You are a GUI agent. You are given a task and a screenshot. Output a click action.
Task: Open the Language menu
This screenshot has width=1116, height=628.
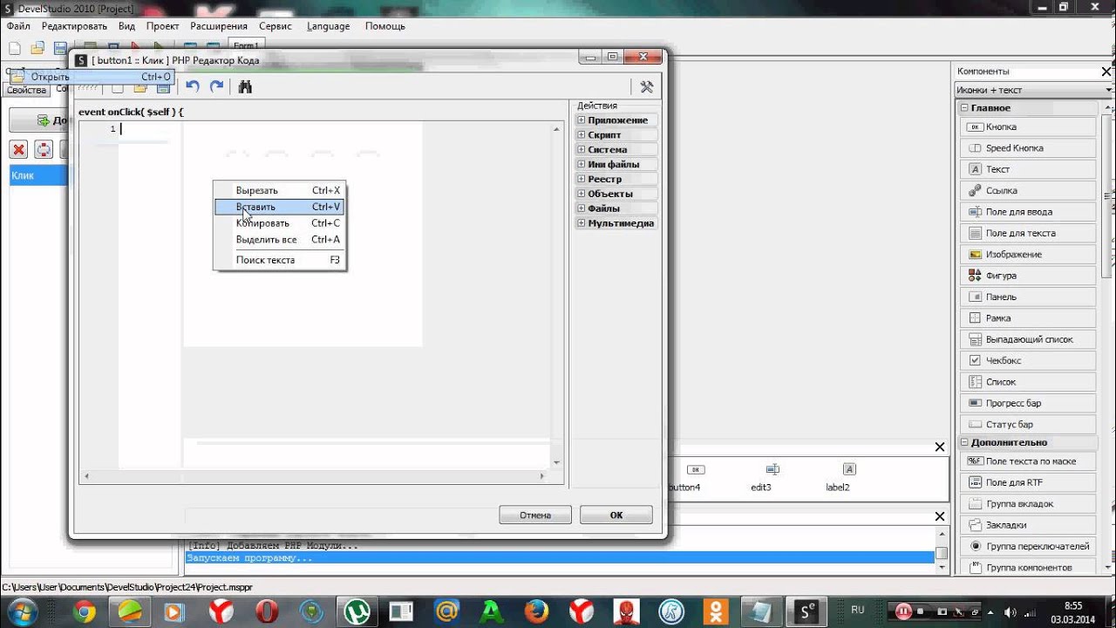328,26
